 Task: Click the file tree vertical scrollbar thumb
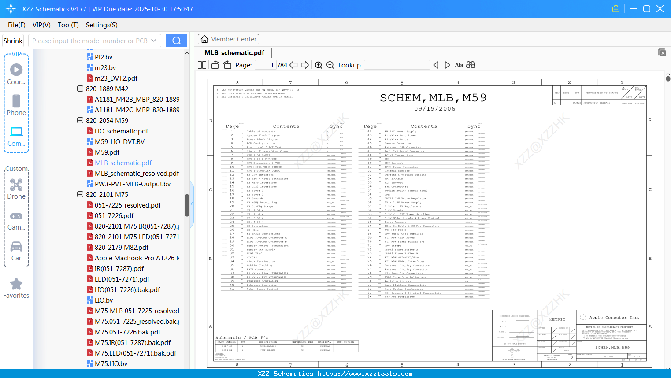click(187, 205)
